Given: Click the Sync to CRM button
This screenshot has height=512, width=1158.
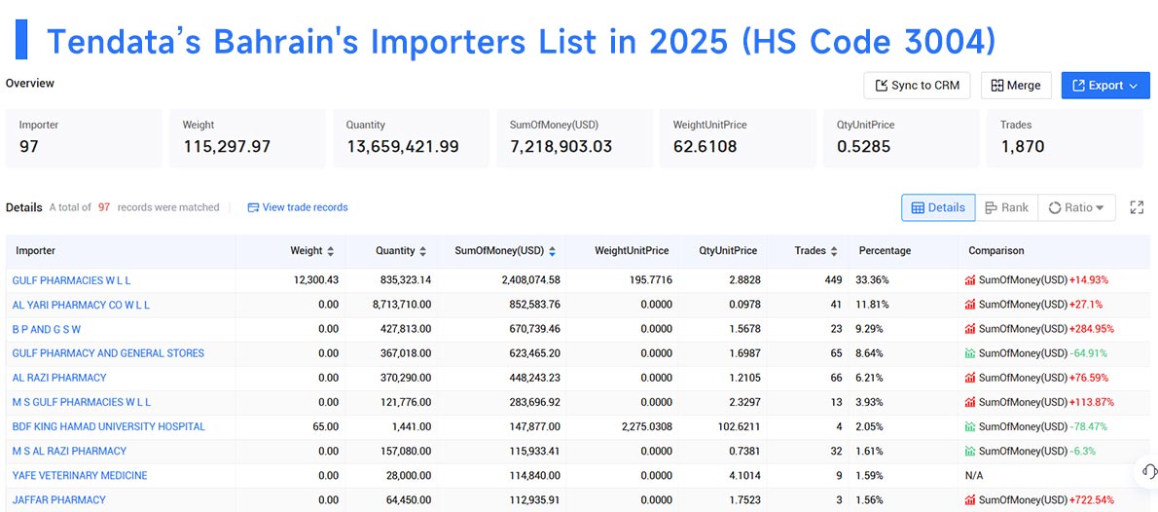Looking at the screenshot, I should tap(917, 85).
